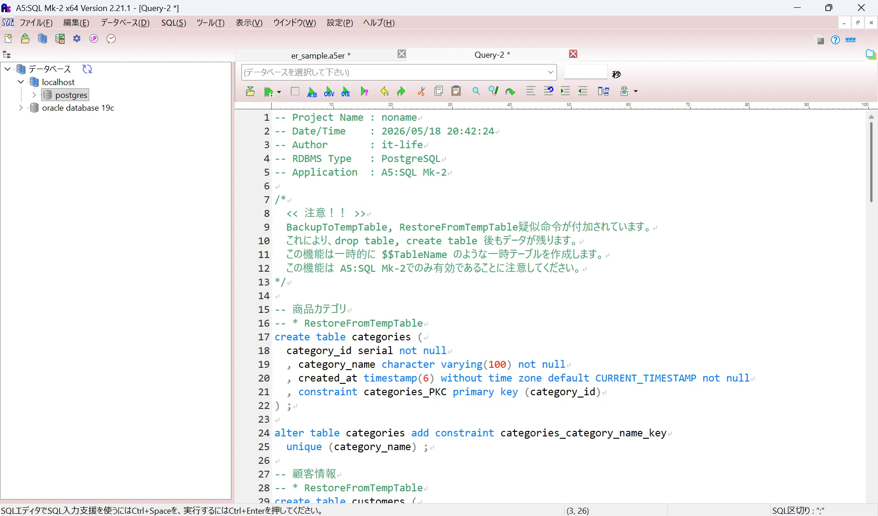Image resolution: width=878 pixels, height=516 pixels.
Task: Click the format SQL lines icon
Action: 530,91
